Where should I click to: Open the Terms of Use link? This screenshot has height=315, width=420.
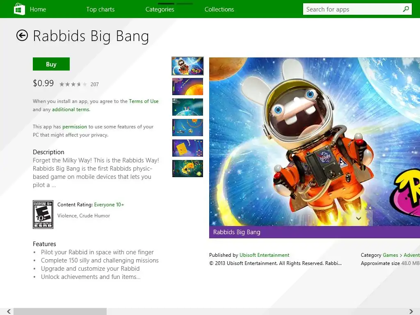pyautogui.click(x=144, y=101)
